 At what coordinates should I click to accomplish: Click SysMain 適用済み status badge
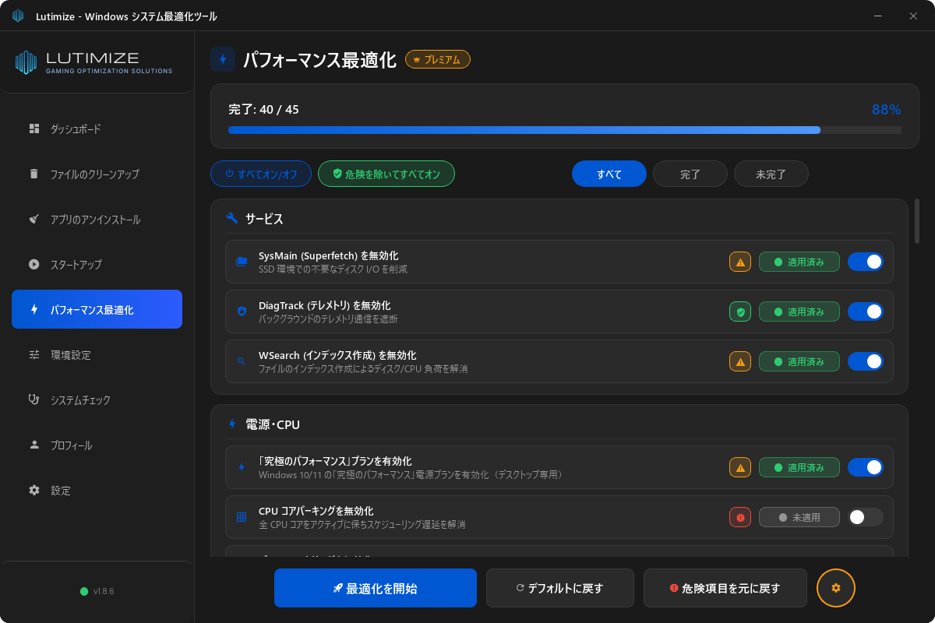click(799, 262)
